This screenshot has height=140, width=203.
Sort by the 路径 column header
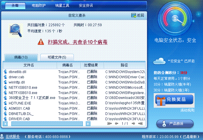coord(125,65)
